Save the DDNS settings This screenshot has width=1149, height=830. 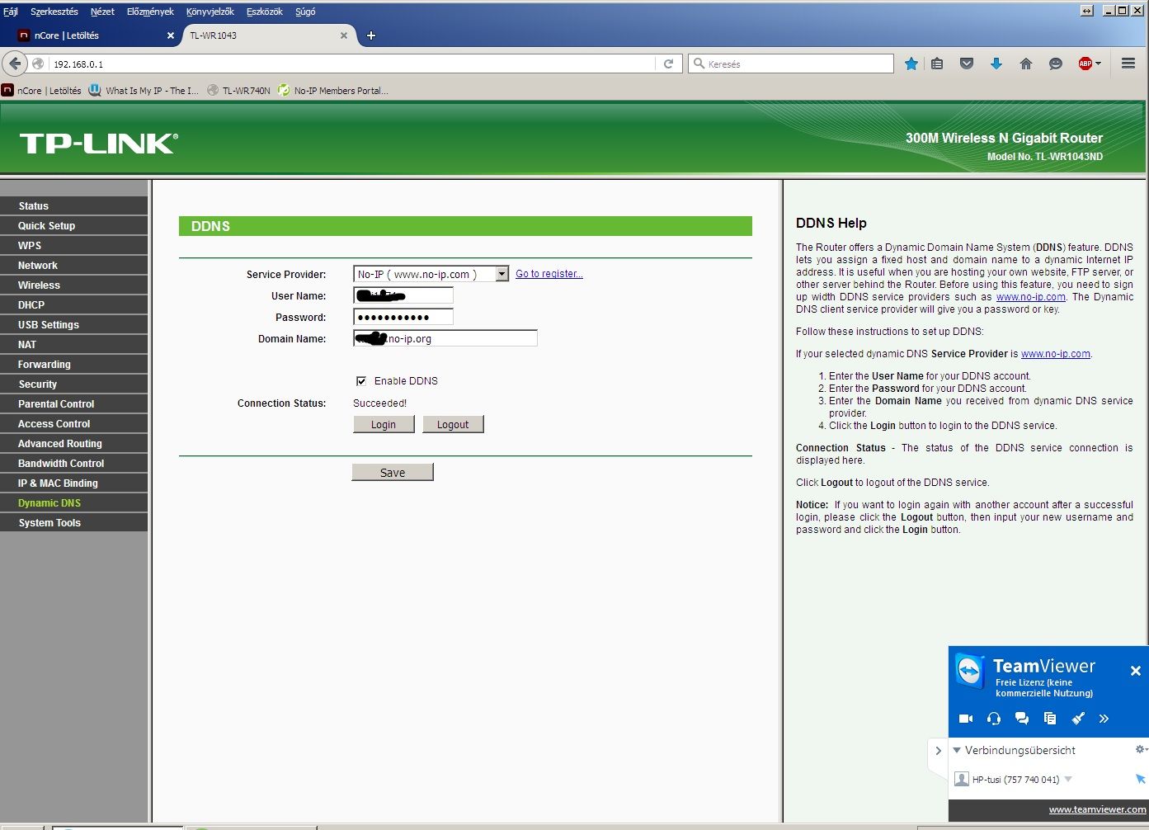coord(393,472)
